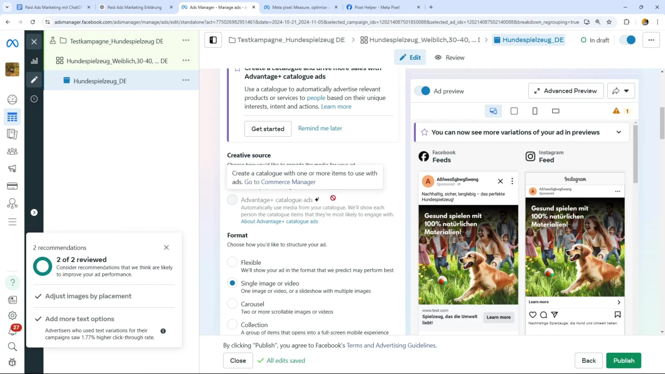
Task: Click the Remind me later link
Action: point(320,128)
